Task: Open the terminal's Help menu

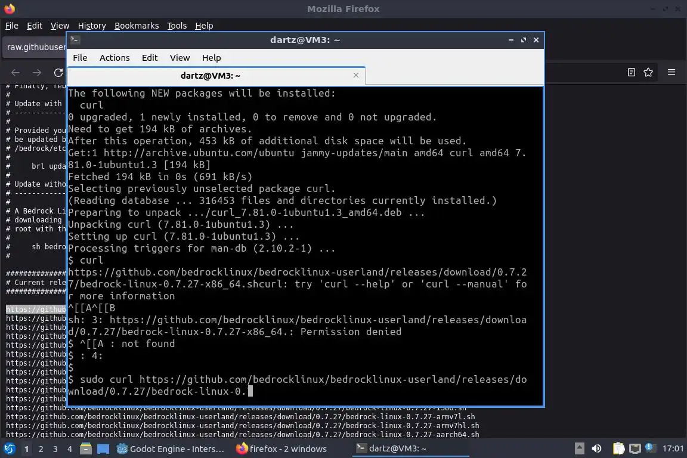Action: (211, 58)
